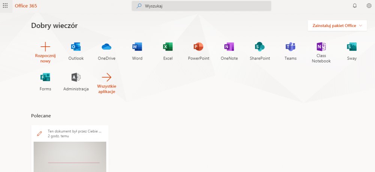Launch Teams
The image size is (375, 172).
coord(290,47)
